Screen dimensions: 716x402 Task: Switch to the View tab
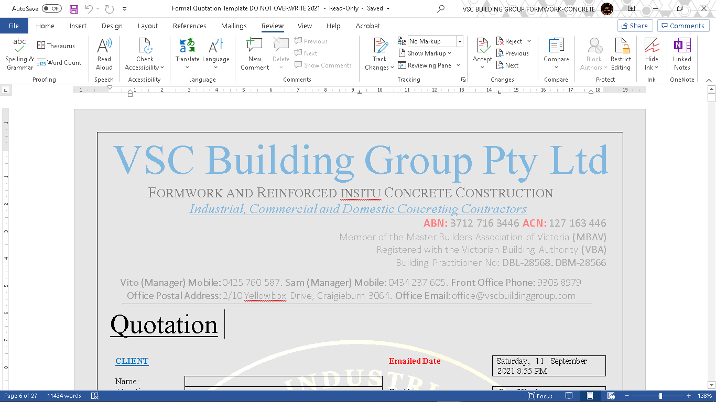coord(305,26)
